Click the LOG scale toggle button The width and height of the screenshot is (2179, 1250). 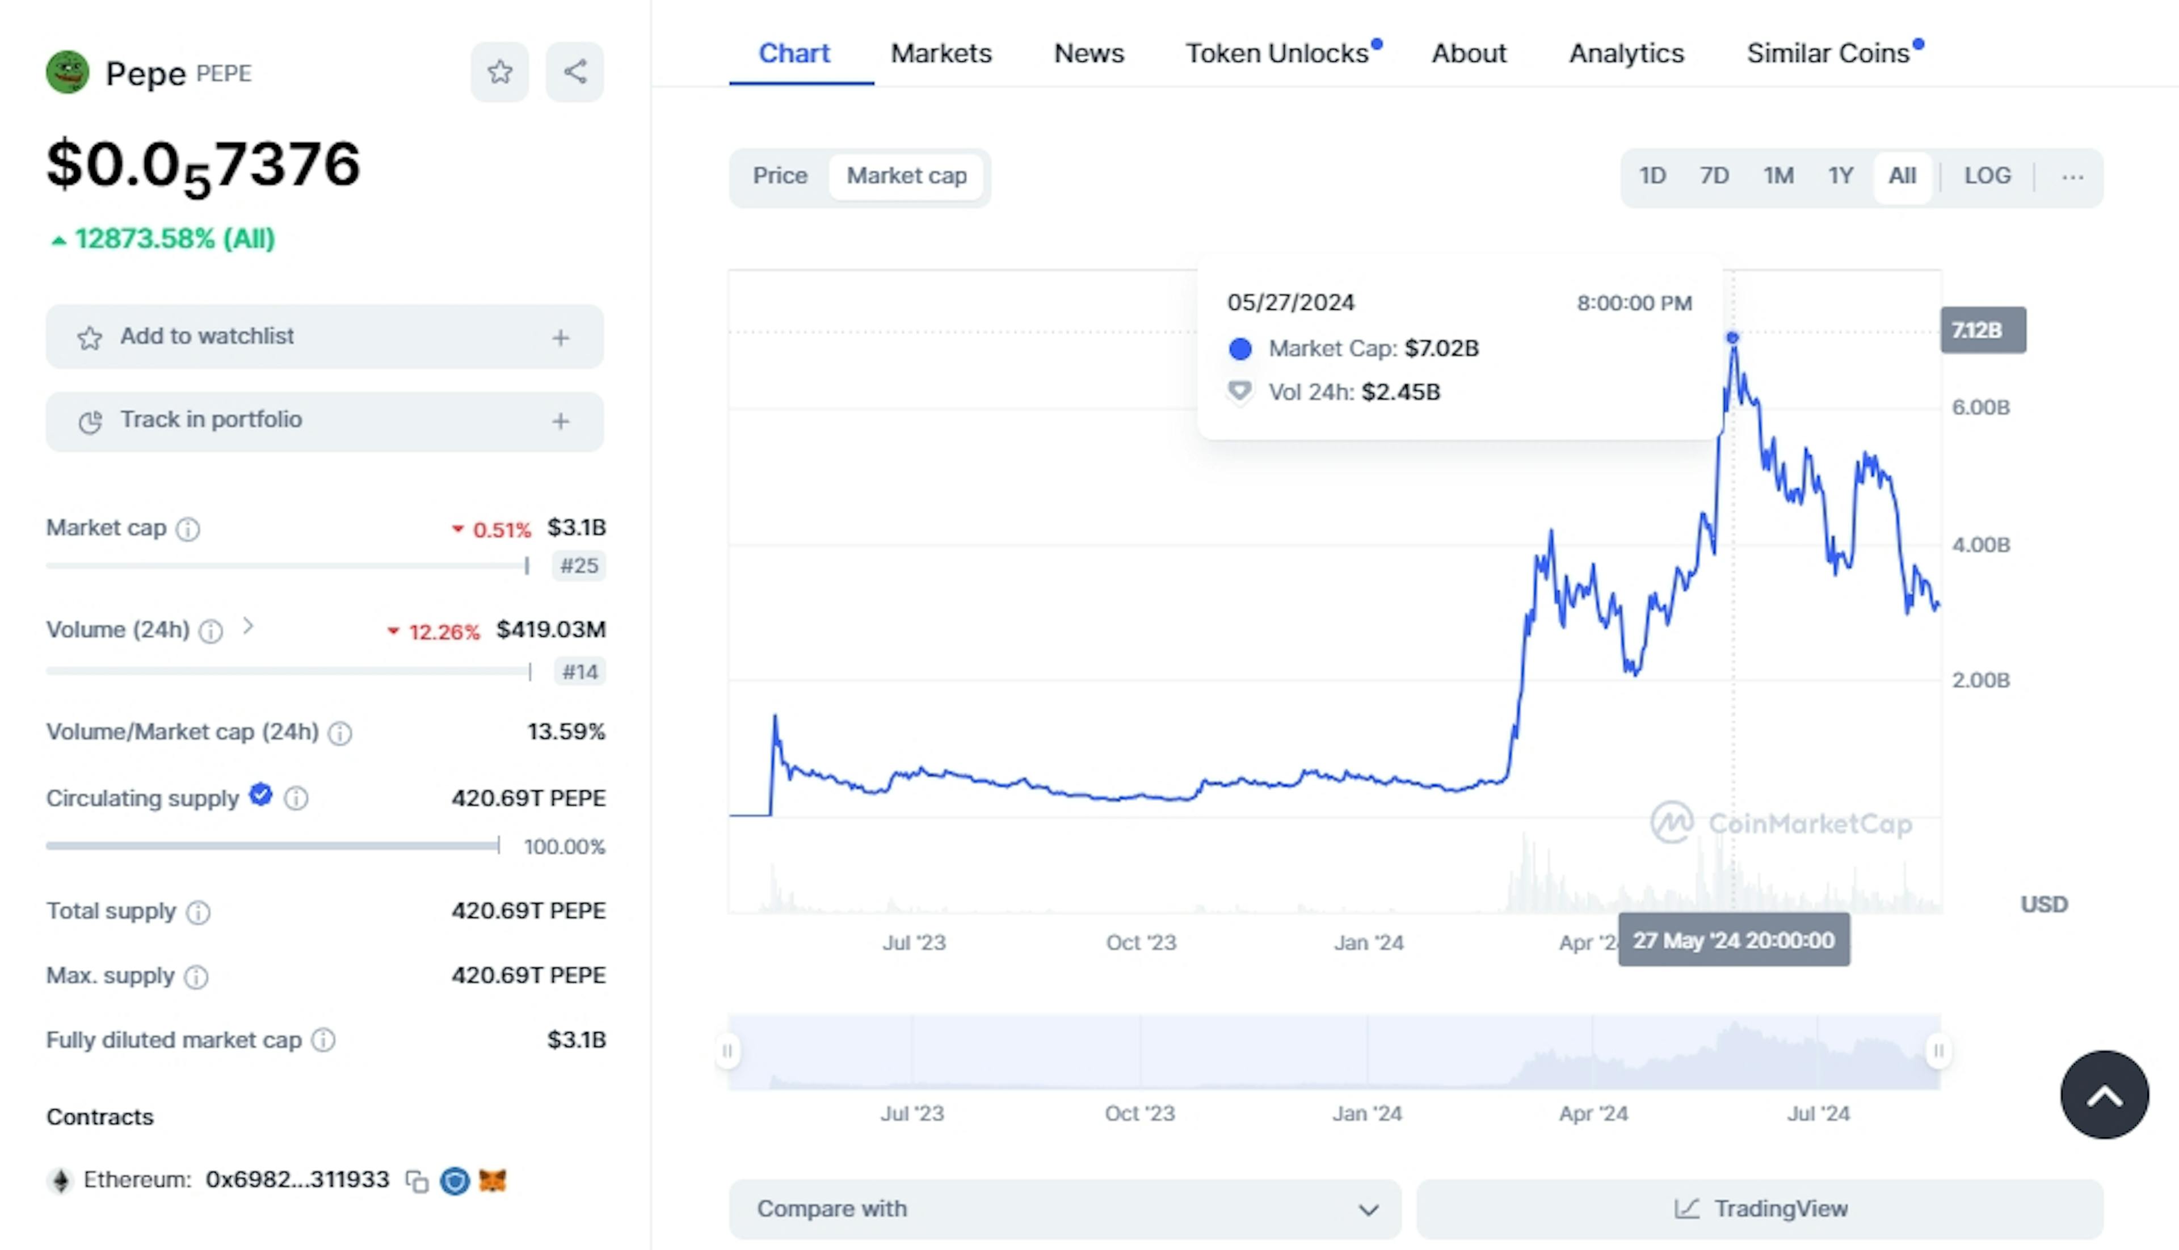1987,175
